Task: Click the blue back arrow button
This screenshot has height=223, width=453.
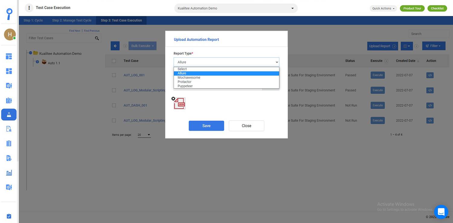Action: pyautogui.click(x=115, y=46)
